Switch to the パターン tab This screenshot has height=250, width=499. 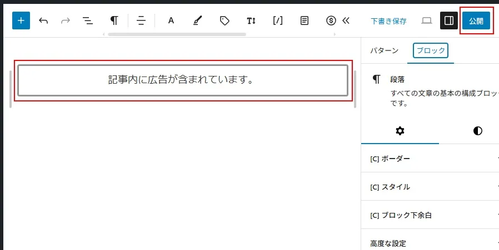384,50
